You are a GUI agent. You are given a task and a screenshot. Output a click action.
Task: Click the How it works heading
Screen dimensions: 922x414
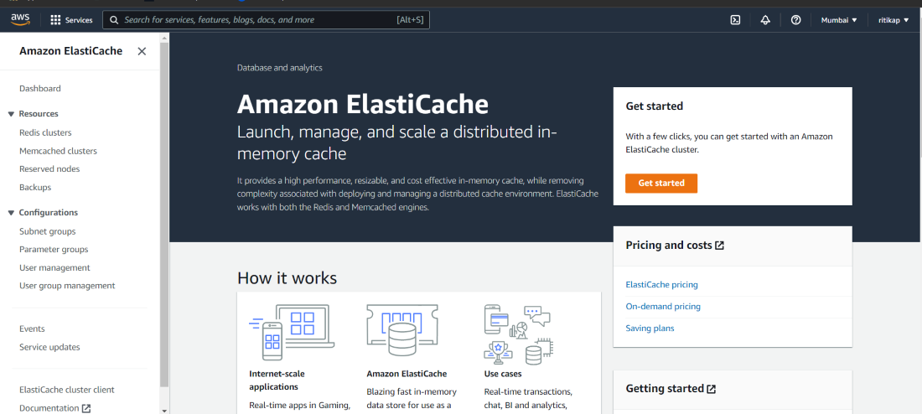(287, 278)
